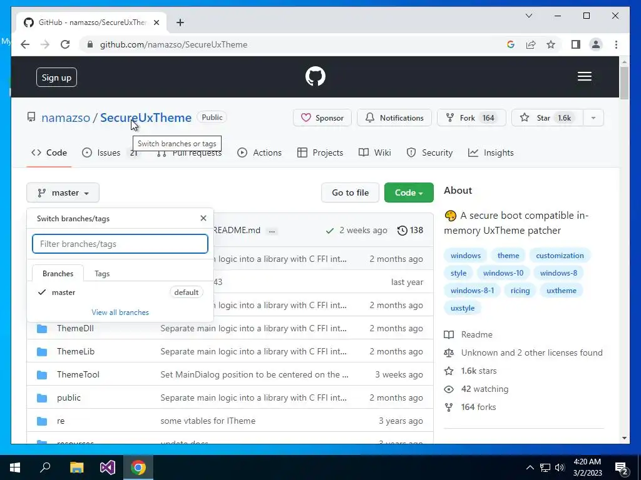Image resolution: width=641 pixels, height=480 pixels.
Task: Open commit history clock icon showing 138
Action: click(x=410, y=230)
